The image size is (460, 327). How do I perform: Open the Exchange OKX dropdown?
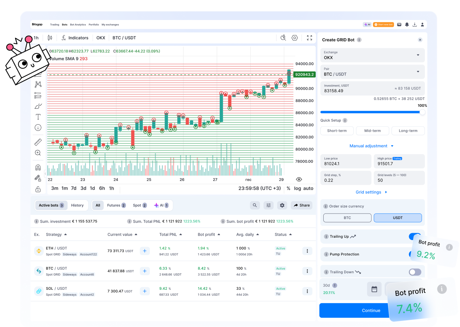(x=373, y=55)
